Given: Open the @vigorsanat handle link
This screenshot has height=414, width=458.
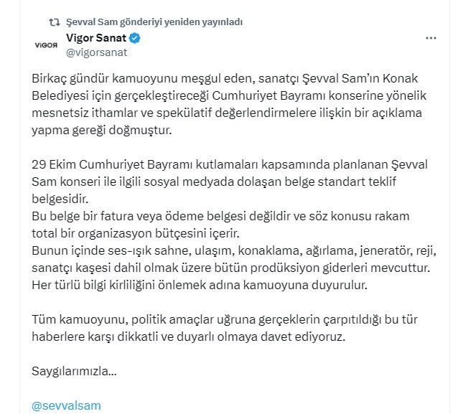Looking at the screenshot, I should [x=97, y=52].
